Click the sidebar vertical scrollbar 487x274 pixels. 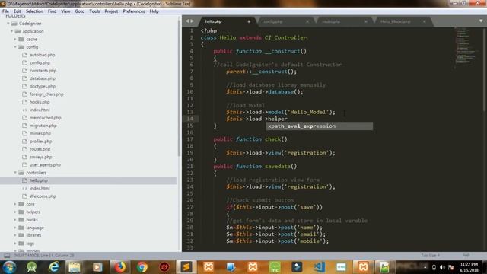(179, 88)
